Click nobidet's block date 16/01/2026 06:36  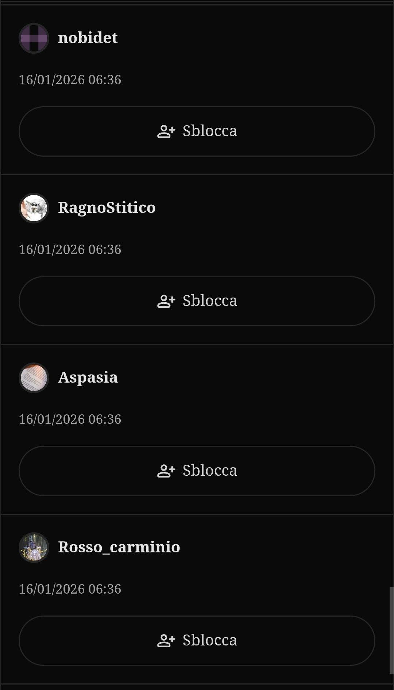click(x=70, y=80)
